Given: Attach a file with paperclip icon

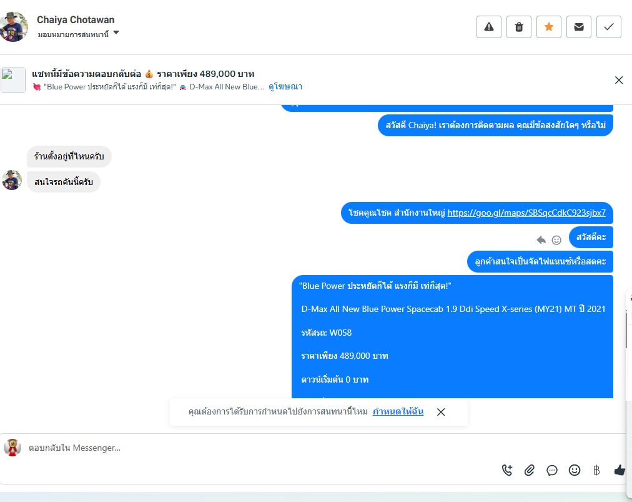Looking at the screenshot, I should pos(529,470).
